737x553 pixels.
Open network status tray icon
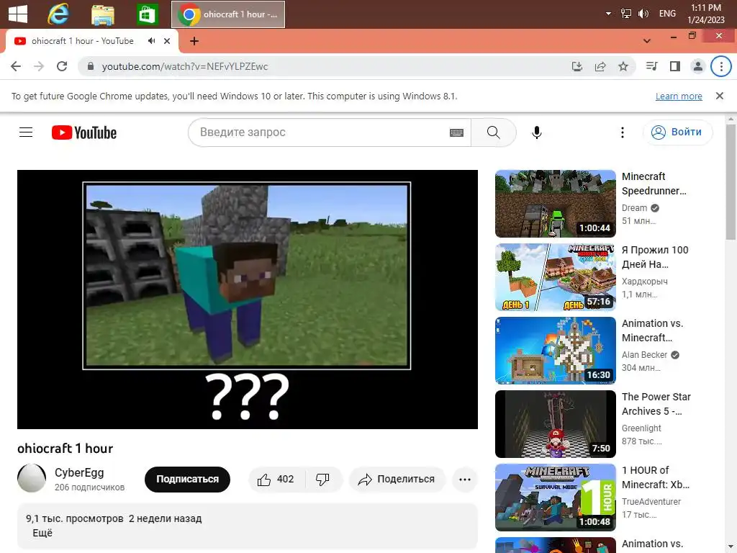click(x=625, y=14)
